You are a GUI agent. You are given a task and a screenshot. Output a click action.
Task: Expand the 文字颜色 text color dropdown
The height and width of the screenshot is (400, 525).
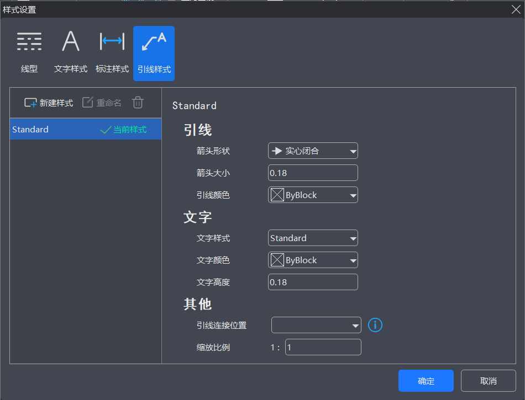pos(313,260)
